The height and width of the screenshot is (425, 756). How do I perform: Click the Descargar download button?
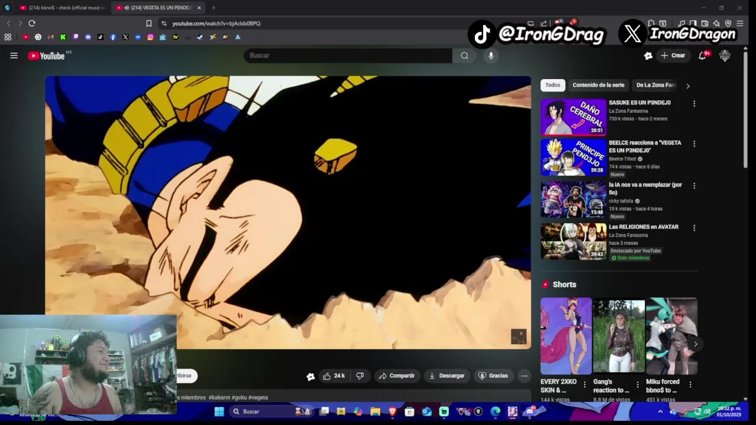point(447,376)
